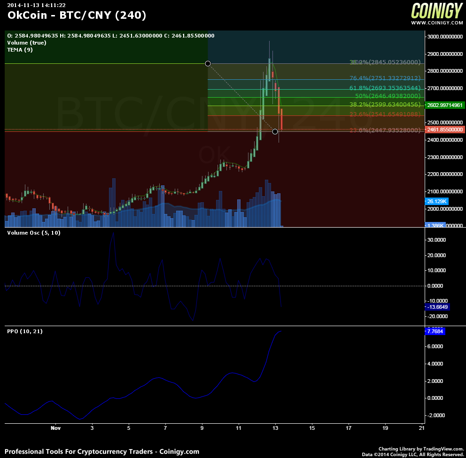Click the 30.0000 Volume Osc axis value
466x458 pixels.
click(436, 240)
